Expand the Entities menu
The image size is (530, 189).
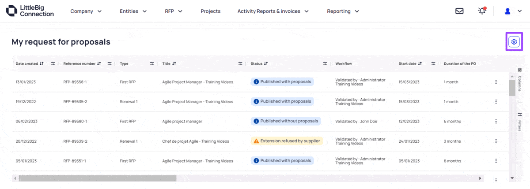point(133,11)
